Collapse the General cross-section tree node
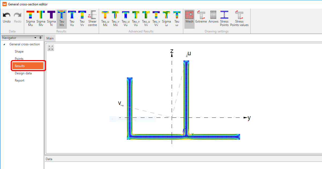This screenshot has width=322, height=169. (x=3, y=44)
